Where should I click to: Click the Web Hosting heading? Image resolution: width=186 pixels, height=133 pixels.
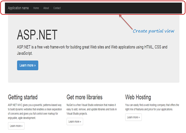[x=138, y=97]
